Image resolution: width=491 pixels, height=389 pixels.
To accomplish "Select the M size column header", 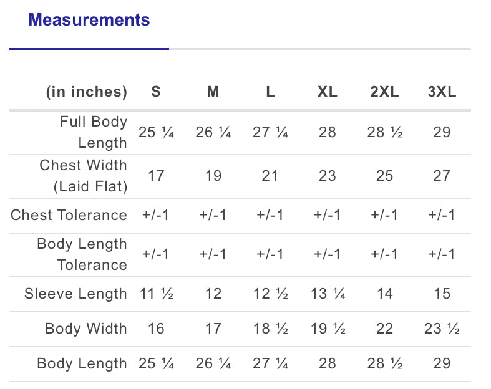I will [x=213, y=92].
